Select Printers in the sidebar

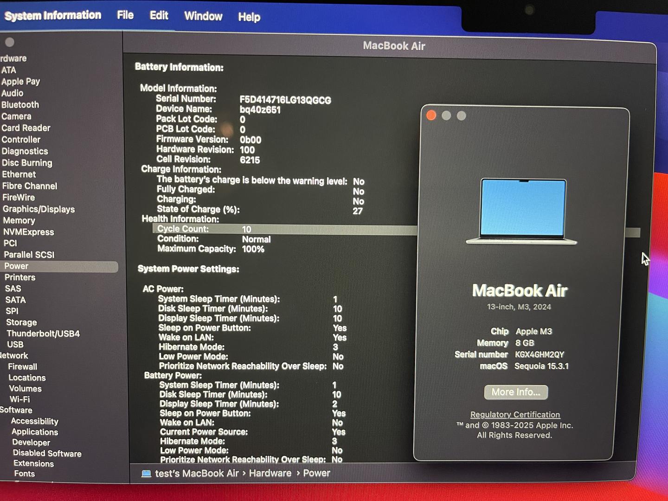coord(20,277)
